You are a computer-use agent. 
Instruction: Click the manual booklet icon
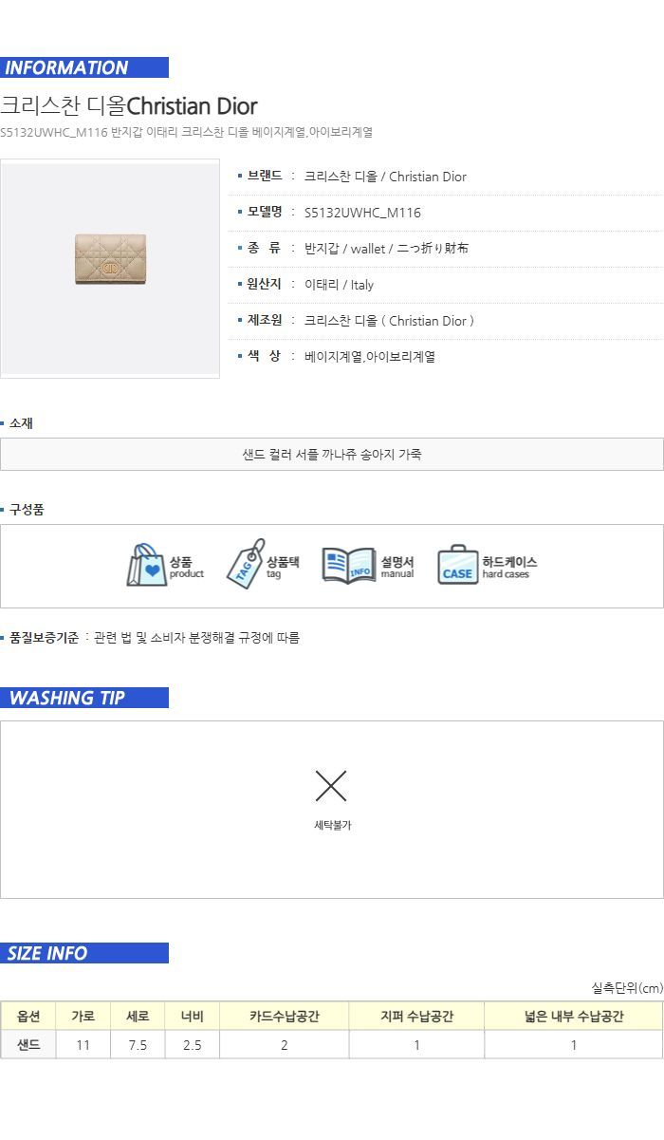pos(349,566)
